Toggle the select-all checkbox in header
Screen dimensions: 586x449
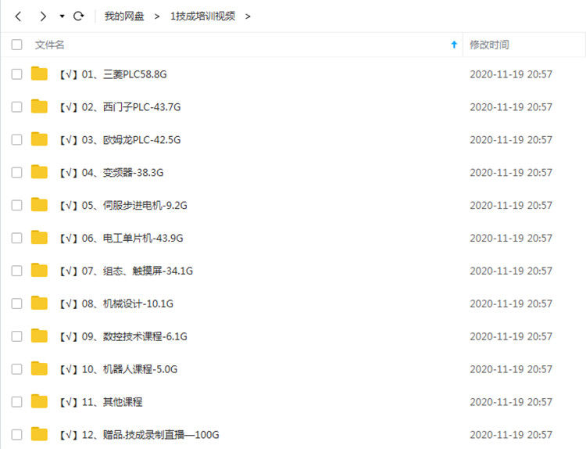click(16, 45)
